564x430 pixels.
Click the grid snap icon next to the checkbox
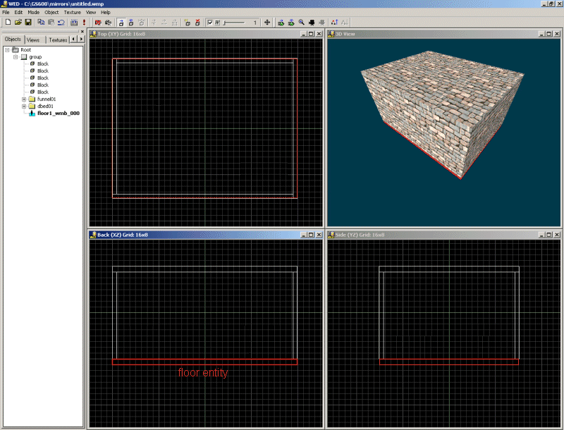tap(217, 23)
